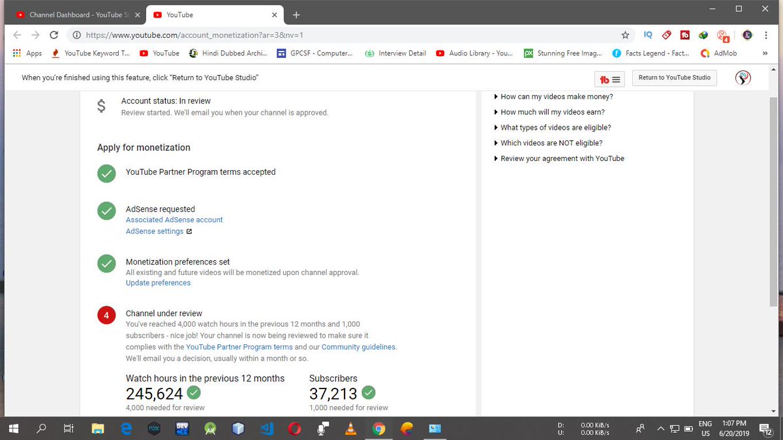Open Dev-C++ from the taskbar
The width and height of the screenshot is (783, 440).
[183, 428]
